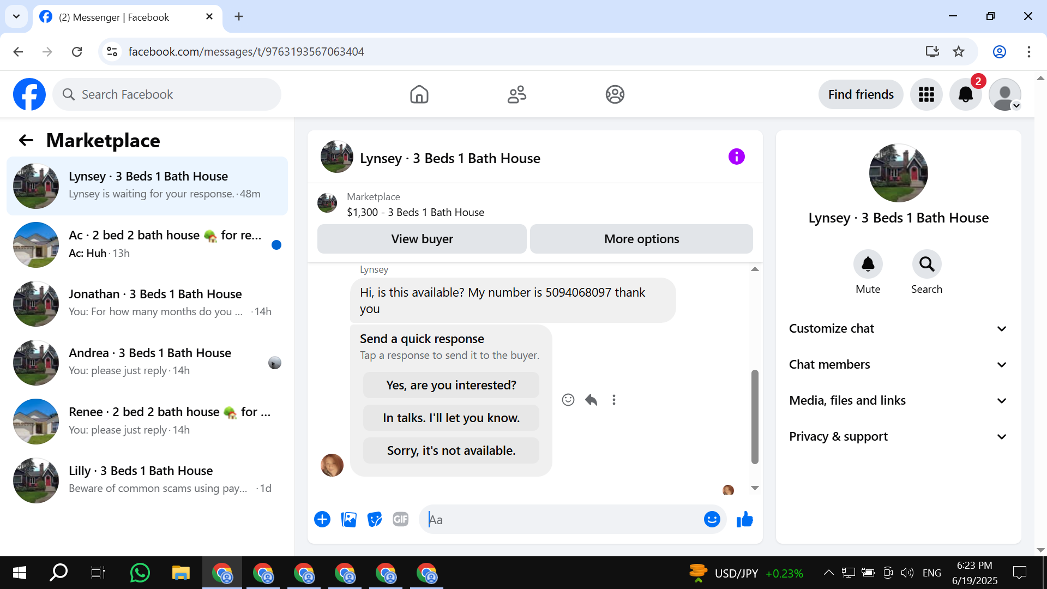Click the address bar URL
1047x589 pixels.
[246, 52]
